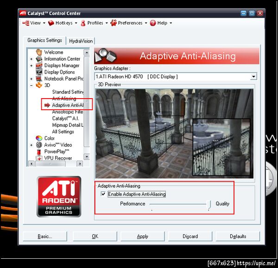Click the 3D tree node icon
Image resolution: width=278 pixels, height=268 pixels.
[39, 85]
